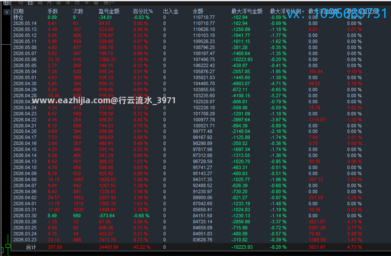This screenshot has height=256, width=391.
Task: Click trade count 622 on 2026.04.09
Action: pos(77,173)
